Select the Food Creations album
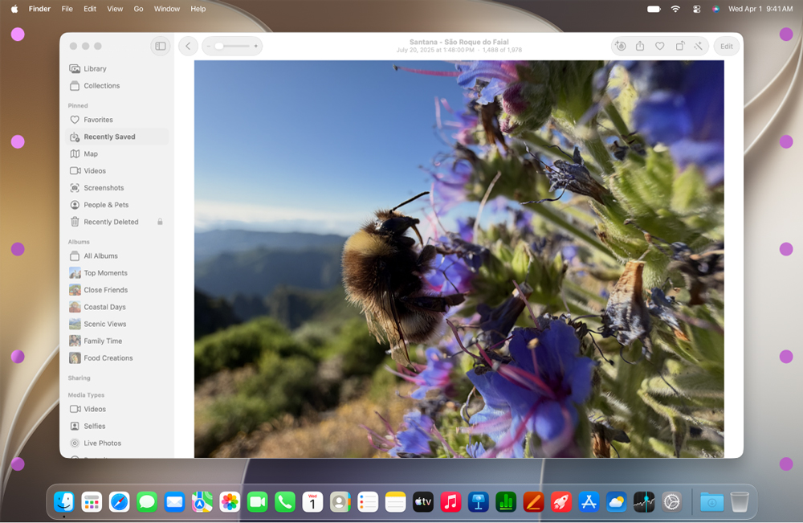 pos(118,358)
